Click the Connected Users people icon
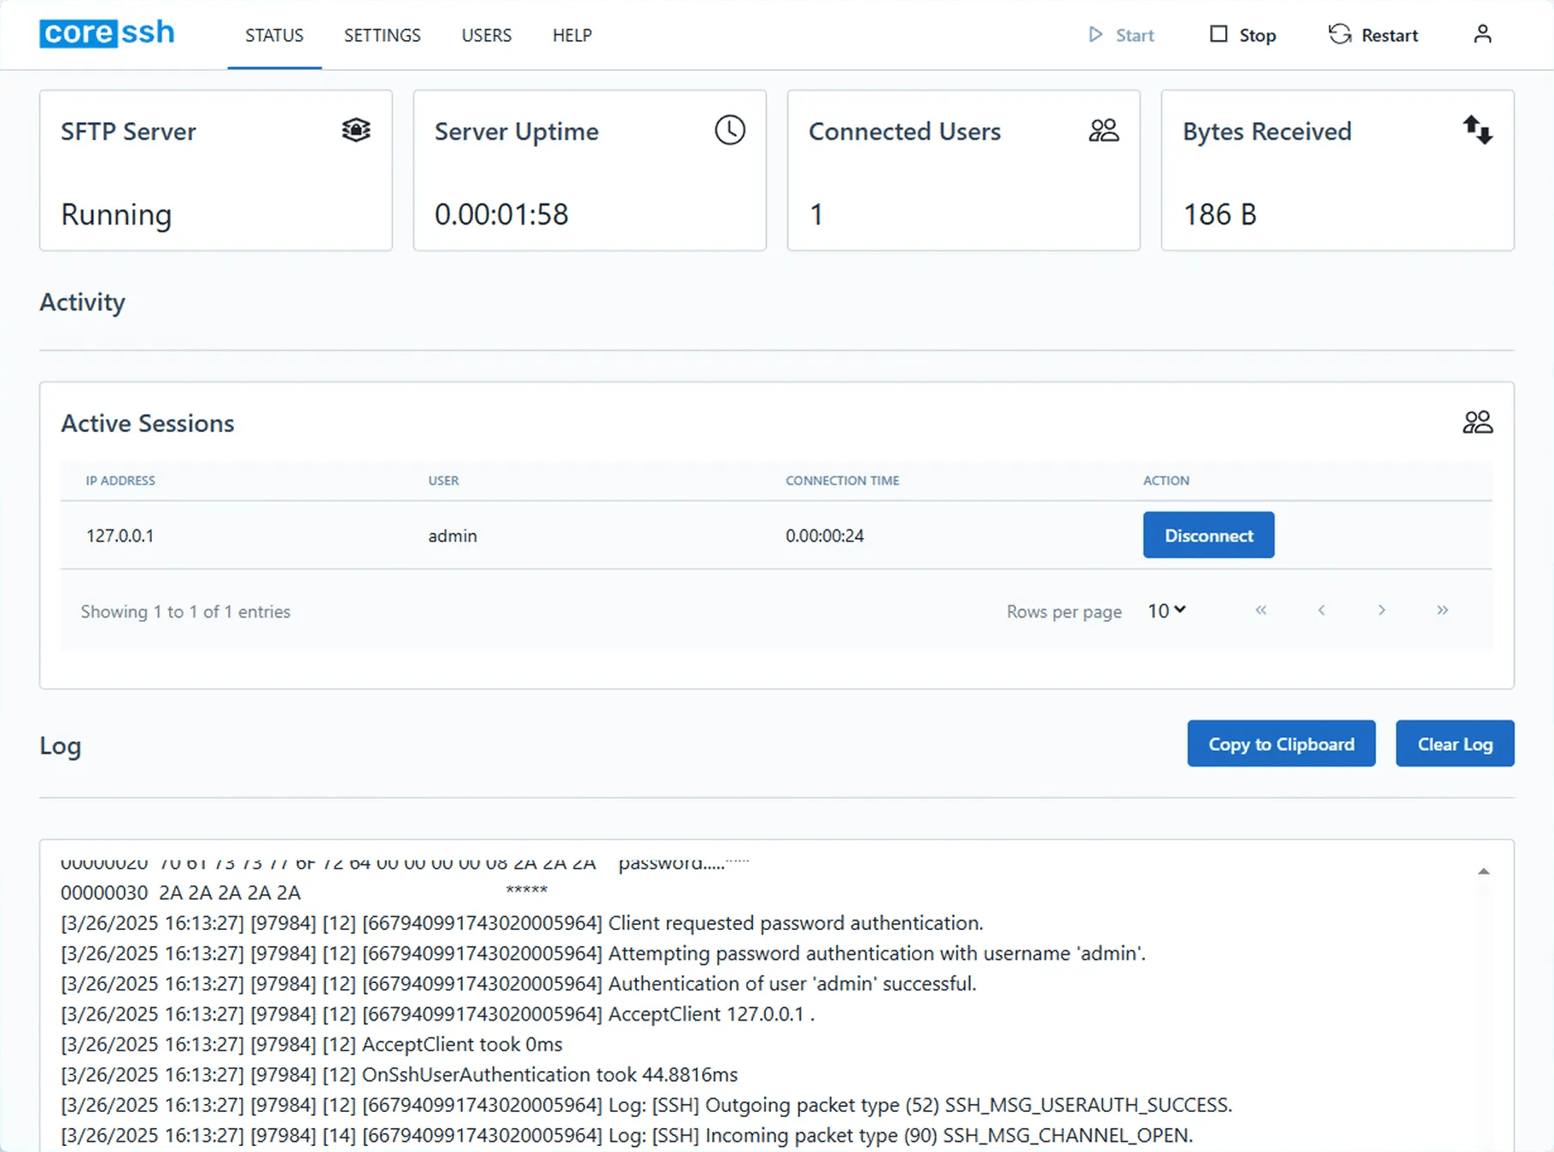Viewport: 1554px width, 1152px height. click(1103, 130)
